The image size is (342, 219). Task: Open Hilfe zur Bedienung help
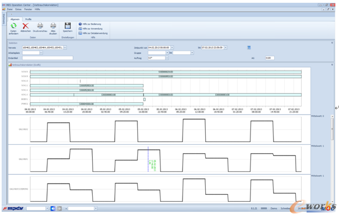coord(90,24)
